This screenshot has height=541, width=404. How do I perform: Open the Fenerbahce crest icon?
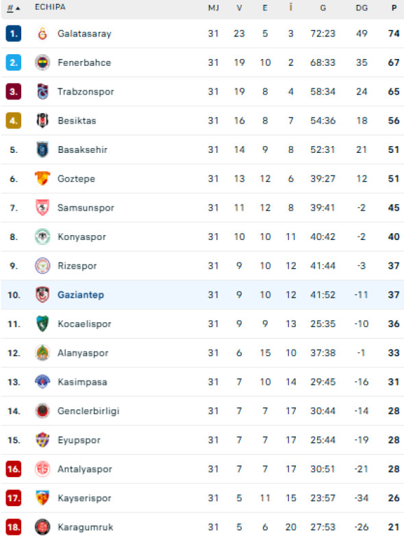42,62
